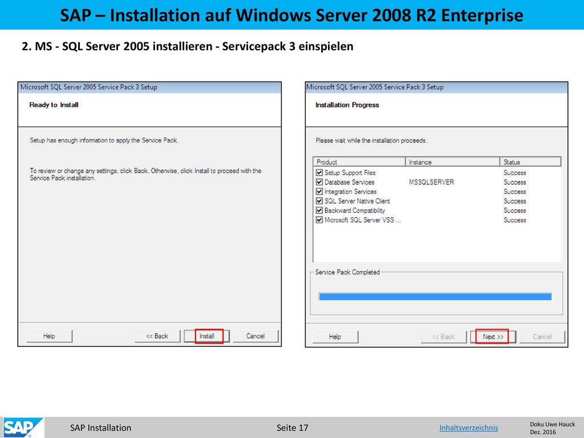584x438 pixels.
Task: Select the MSSQLSERVER instance cell
Action: coord(431,182)
